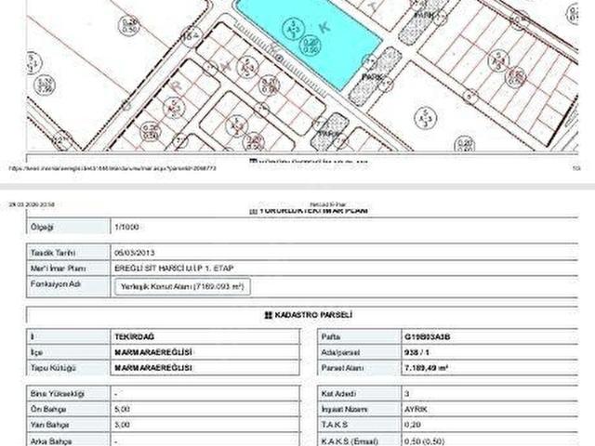Click the 'Yan Bahçe' label
The height and width of the screenshot is (446, 595).
pos(49,425)
